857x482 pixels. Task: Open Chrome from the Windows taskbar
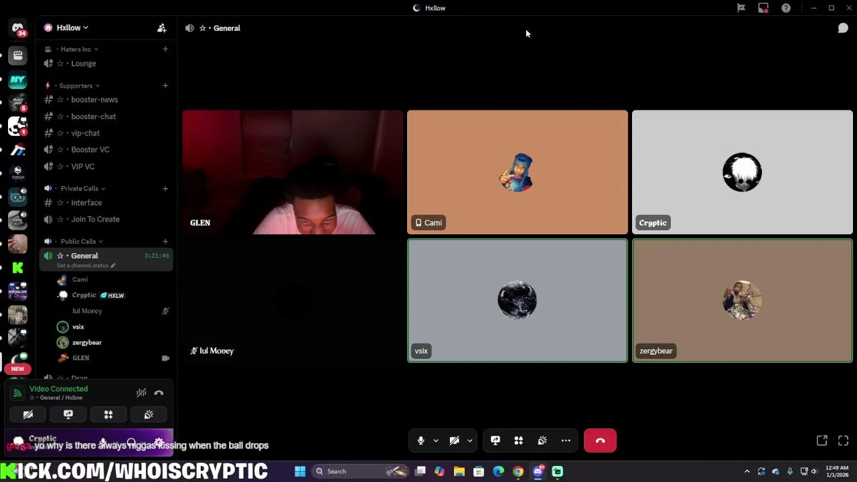[518, 471]
